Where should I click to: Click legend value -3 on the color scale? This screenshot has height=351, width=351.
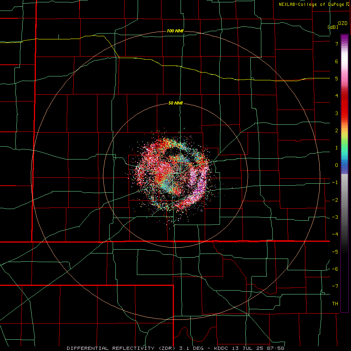[335, 217]
